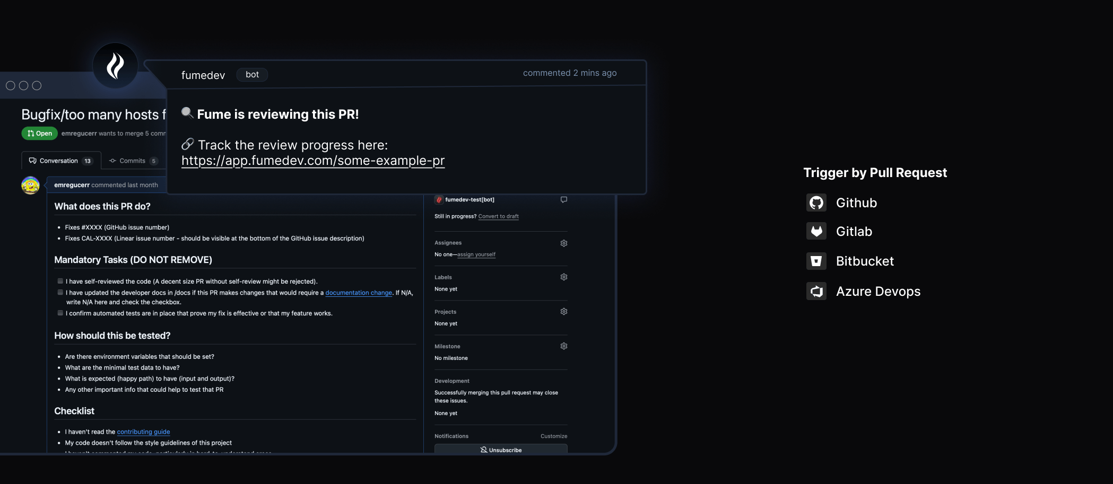Click Customize next to Notifications
The image size is (1113, 484).
(554, 436)
